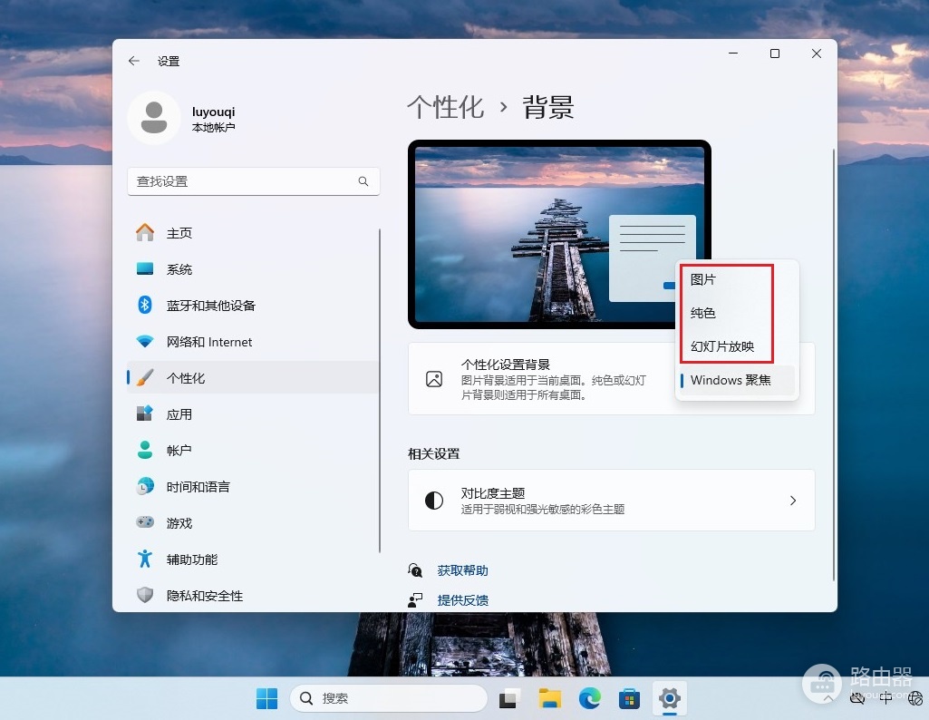Click the sidebar navigation scrollbar
Image resolution: width=929 pixels, height=720 pixels.
tap(379, 391)
